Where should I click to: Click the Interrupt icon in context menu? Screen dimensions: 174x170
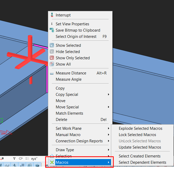(52, 15)
